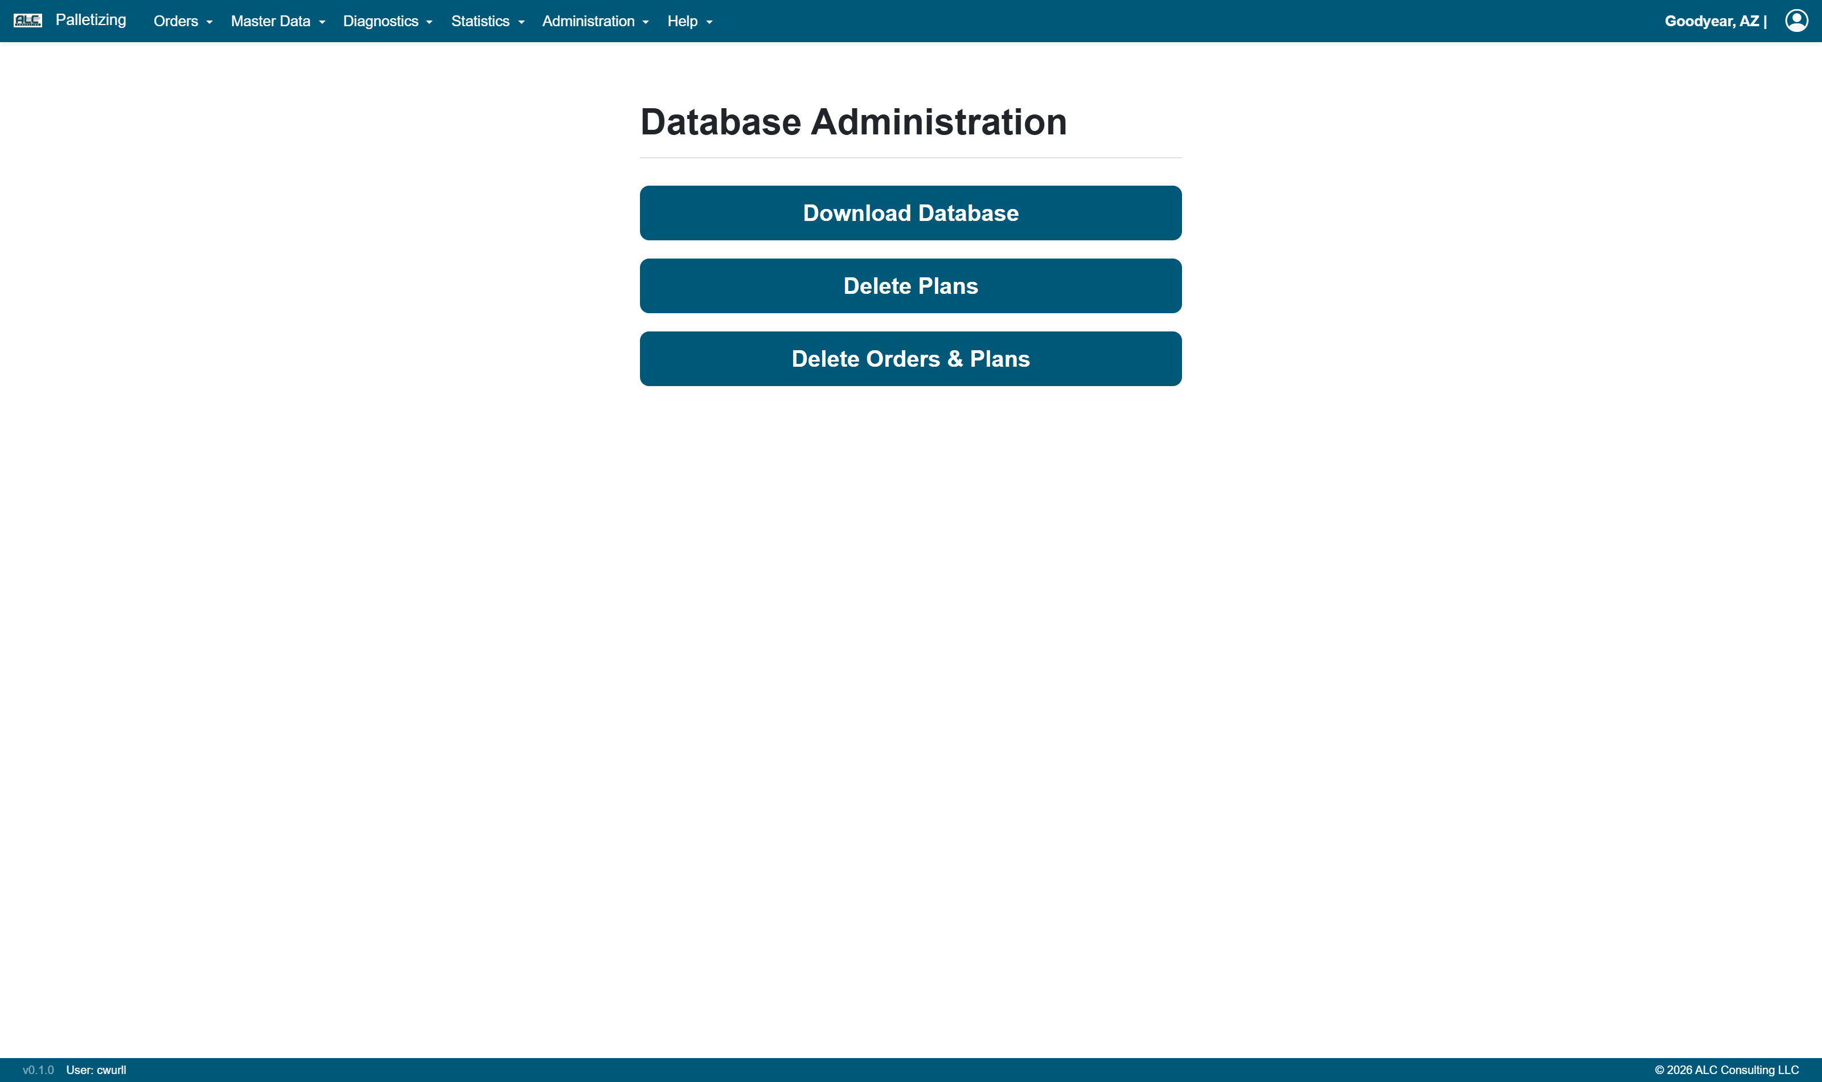Open the Palletizing home link
The height and width of the screenshot is (1082, 1822).
pyautogui.click(x=91, y=20)
